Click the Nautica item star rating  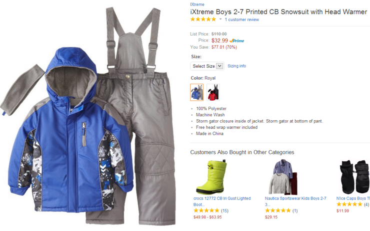277,210
